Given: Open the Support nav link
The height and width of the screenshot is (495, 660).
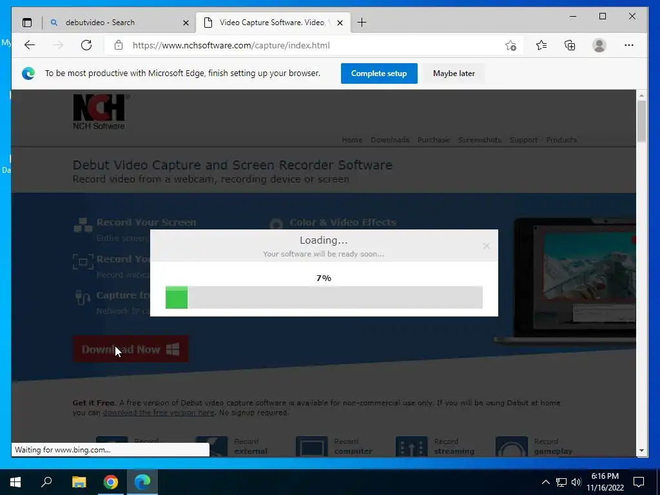Looking at the screenshot, I should pos(523,140).
